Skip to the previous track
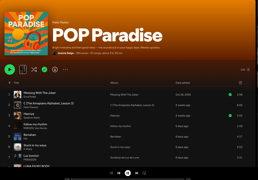The width and height of the screenshot is (258, 180). click(x=119, y=173)
